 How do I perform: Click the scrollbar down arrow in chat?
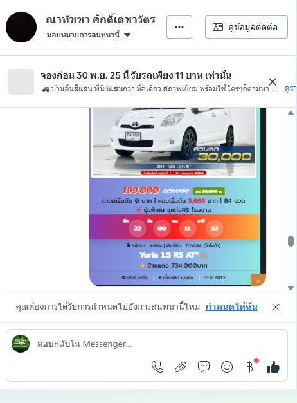point(291,288)
